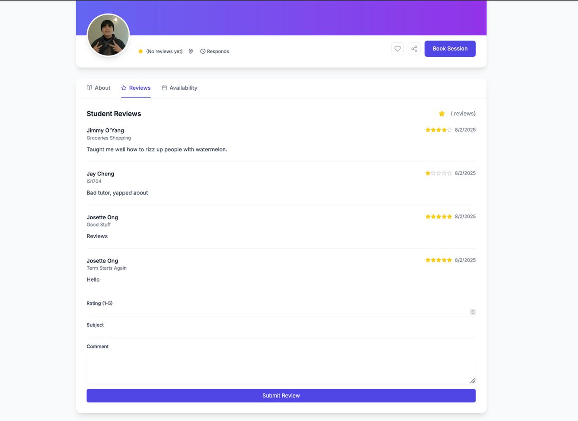Screen dimensions: 578x421
Task: Click the Rating number stepper arrows
Action: pyautogui.click(x=472, y=312)
